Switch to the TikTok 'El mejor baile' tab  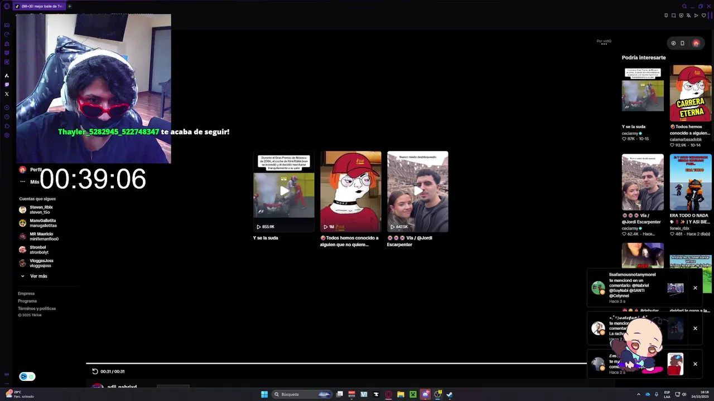[x=39, y=6]
